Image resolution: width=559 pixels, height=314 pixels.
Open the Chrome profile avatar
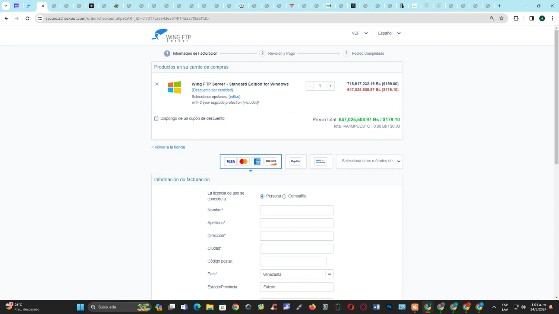[x=542, y=18]
